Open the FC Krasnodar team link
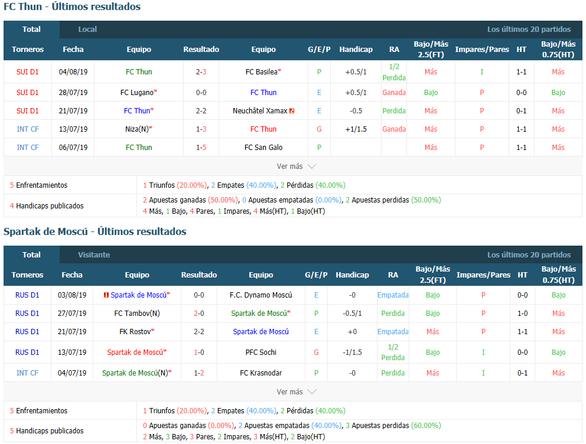 click(261, 373)
